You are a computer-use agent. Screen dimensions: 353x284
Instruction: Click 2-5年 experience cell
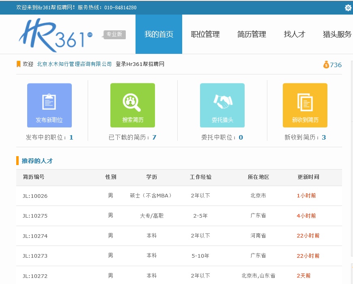(x=200, y=216)
